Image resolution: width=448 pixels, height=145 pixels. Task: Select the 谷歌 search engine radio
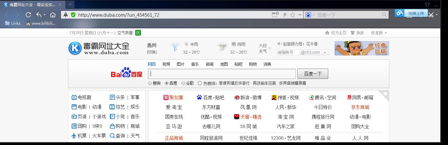tap(183, 83)
